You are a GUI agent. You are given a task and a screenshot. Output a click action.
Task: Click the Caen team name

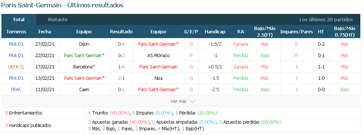84,90
